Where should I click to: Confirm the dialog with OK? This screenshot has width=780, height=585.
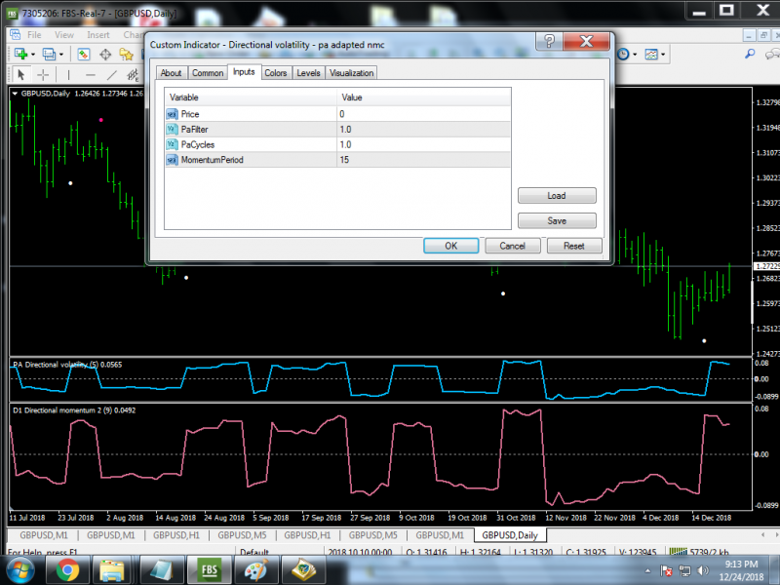pyautogui.click(x=451, y=246)
